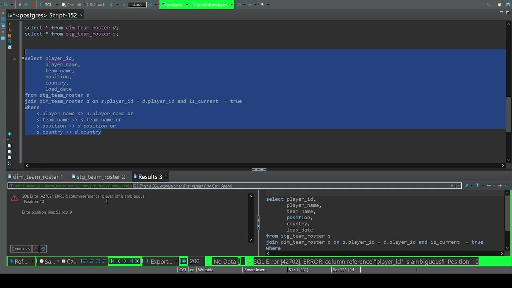512x288 pixels.
Task: Go to next row navigation icon
Action: click(125, 261)
